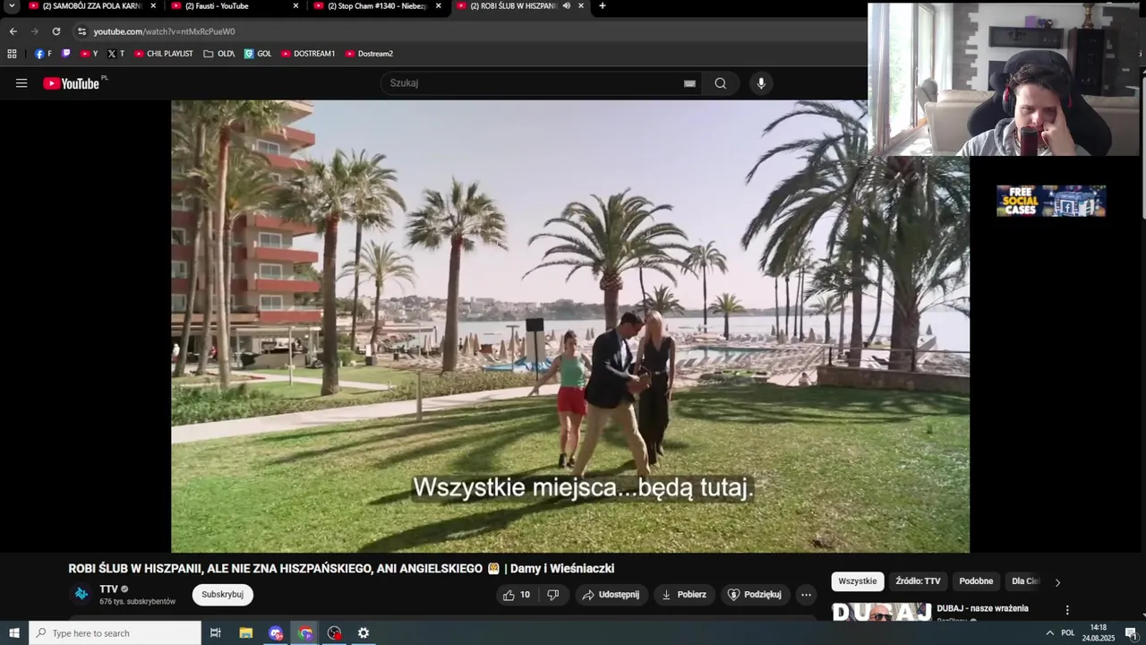The image size is (1146, 645).
Task: Click Windows Type here to search box
Action: point(115,633)
